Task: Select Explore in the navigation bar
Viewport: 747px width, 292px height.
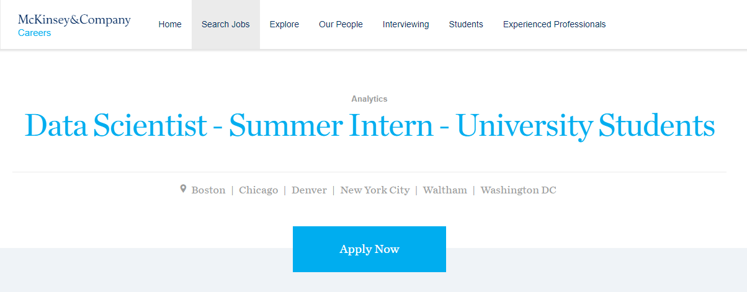Action: (x=284, y=25)
